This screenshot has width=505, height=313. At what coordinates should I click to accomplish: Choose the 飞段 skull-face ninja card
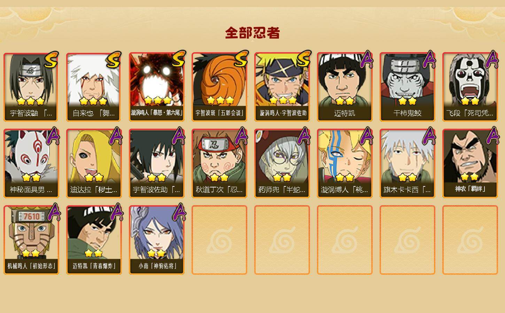click(x=470, y=87)
